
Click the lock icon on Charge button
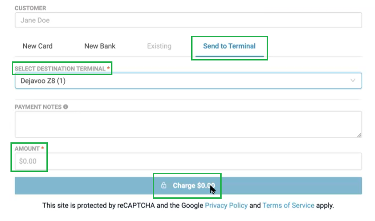click(x=164, y=186)
